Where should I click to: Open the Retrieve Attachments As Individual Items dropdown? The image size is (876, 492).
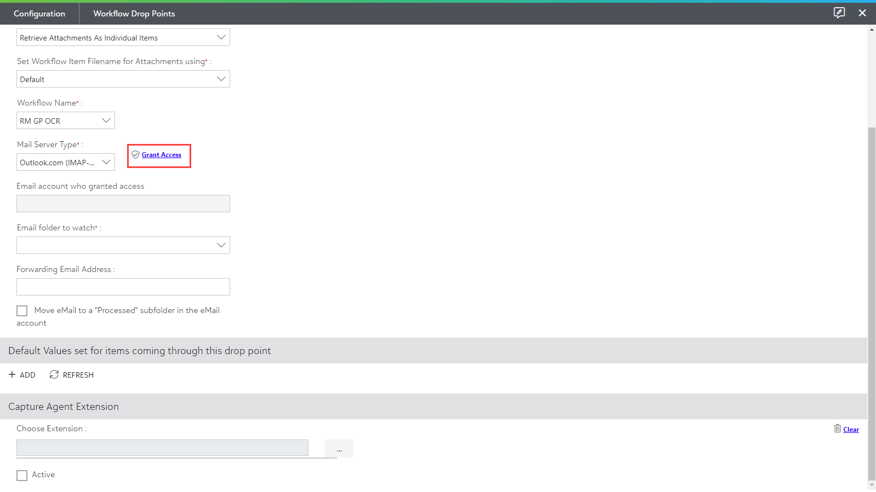123,38
